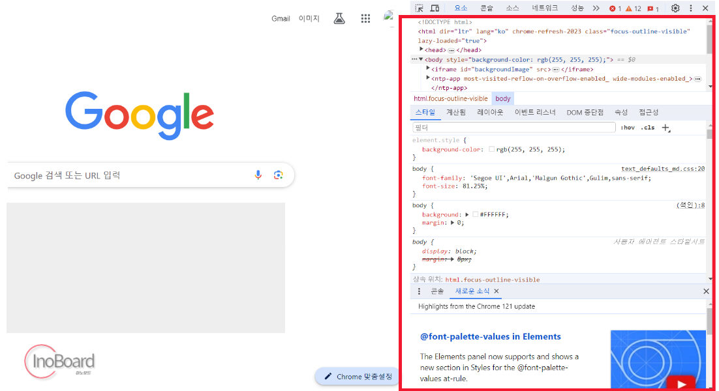Viewport: 719px width, 391px height.
Task: Open the Google account profile picture
Action: (x=388, y=17)
